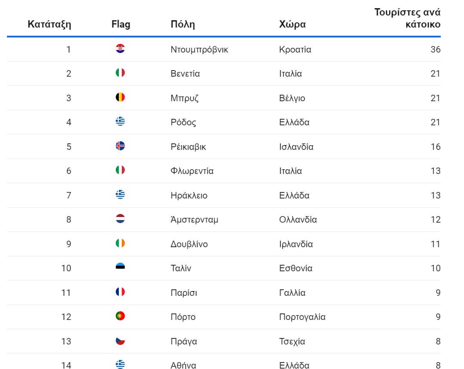Click the Flag column header
464x369 pixels.
click(x=121, y=24)
